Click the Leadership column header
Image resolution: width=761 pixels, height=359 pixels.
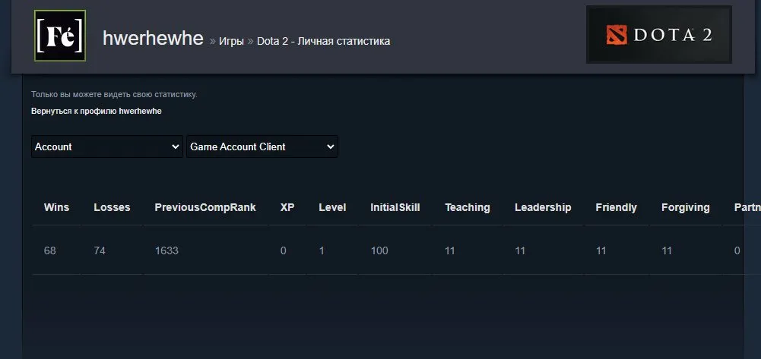[543, 207]
